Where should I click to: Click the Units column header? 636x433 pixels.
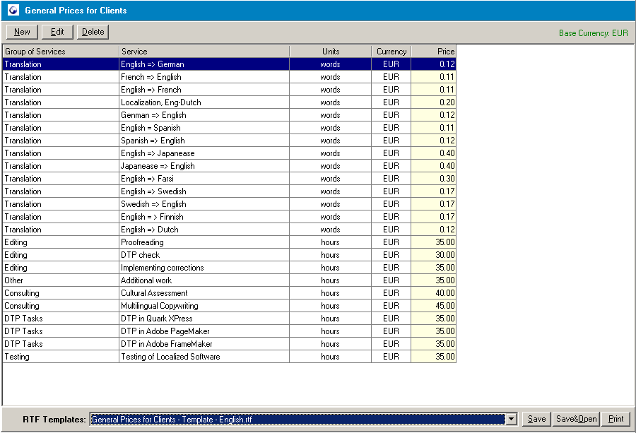330,51
